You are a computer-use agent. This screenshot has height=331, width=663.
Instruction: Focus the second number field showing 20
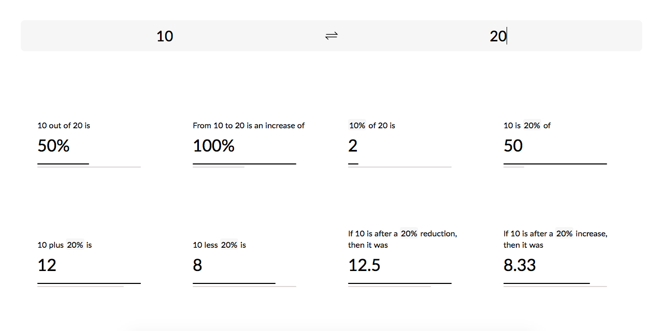tap(498, 36)
